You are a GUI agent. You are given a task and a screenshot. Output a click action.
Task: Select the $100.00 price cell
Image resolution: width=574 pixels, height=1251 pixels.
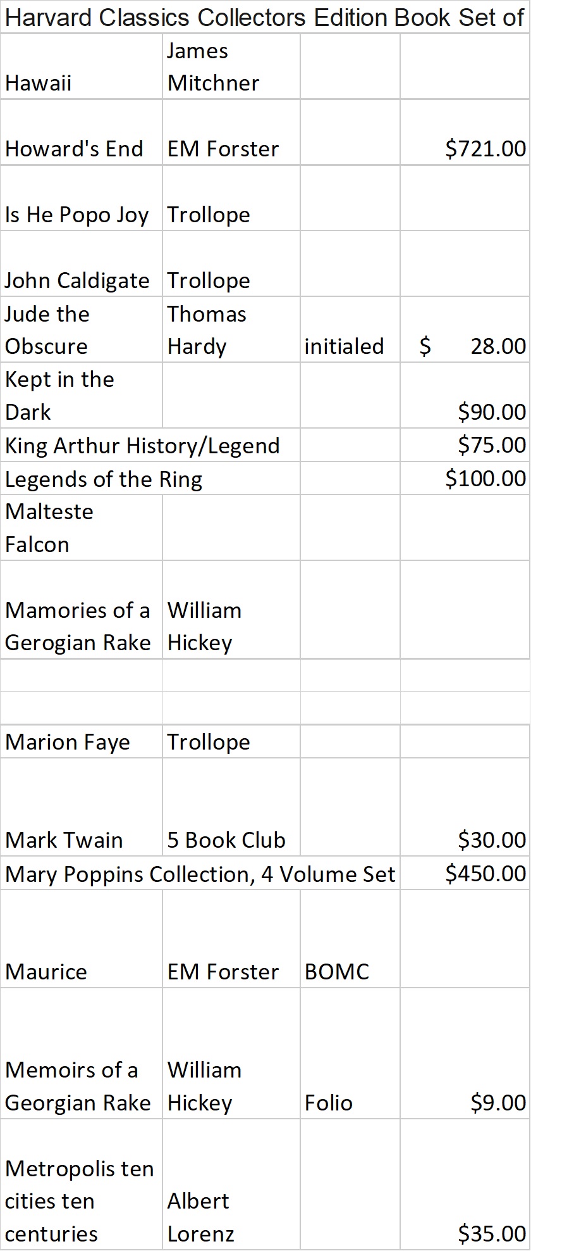pyautogui.click(x=465, y=478)
